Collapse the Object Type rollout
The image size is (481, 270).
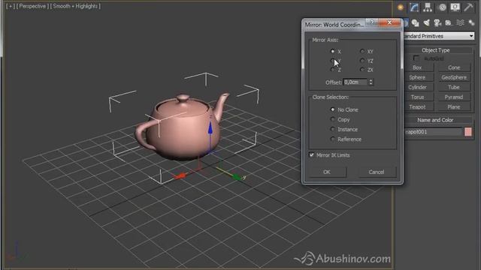click(x=436, y=50)
